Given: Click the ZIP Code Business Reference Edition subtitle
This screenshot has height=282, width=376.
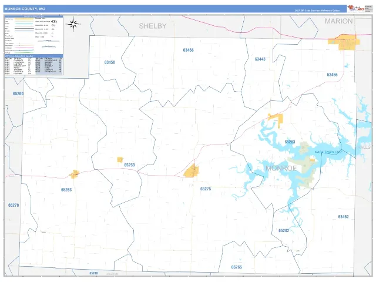Looking at the screenshot, I should pos(317,11).
